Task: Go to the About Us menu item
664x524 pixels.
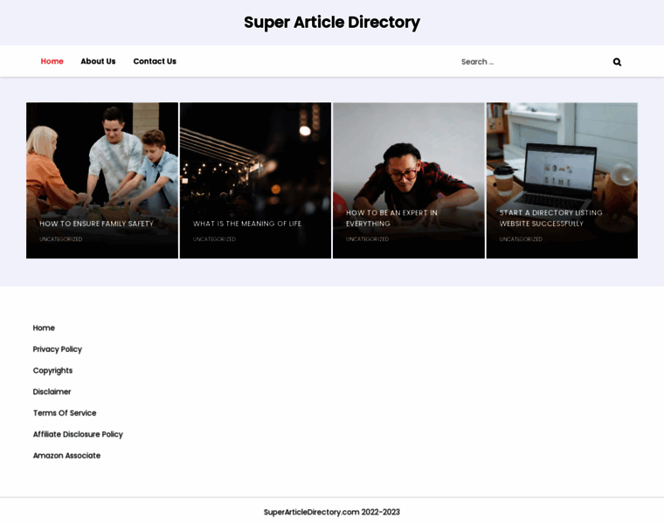Action: (x=98, y=61)
